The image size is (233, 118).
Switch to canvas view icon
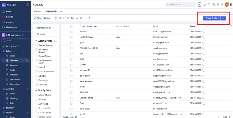pyautogui.click(x=64, y=18)
